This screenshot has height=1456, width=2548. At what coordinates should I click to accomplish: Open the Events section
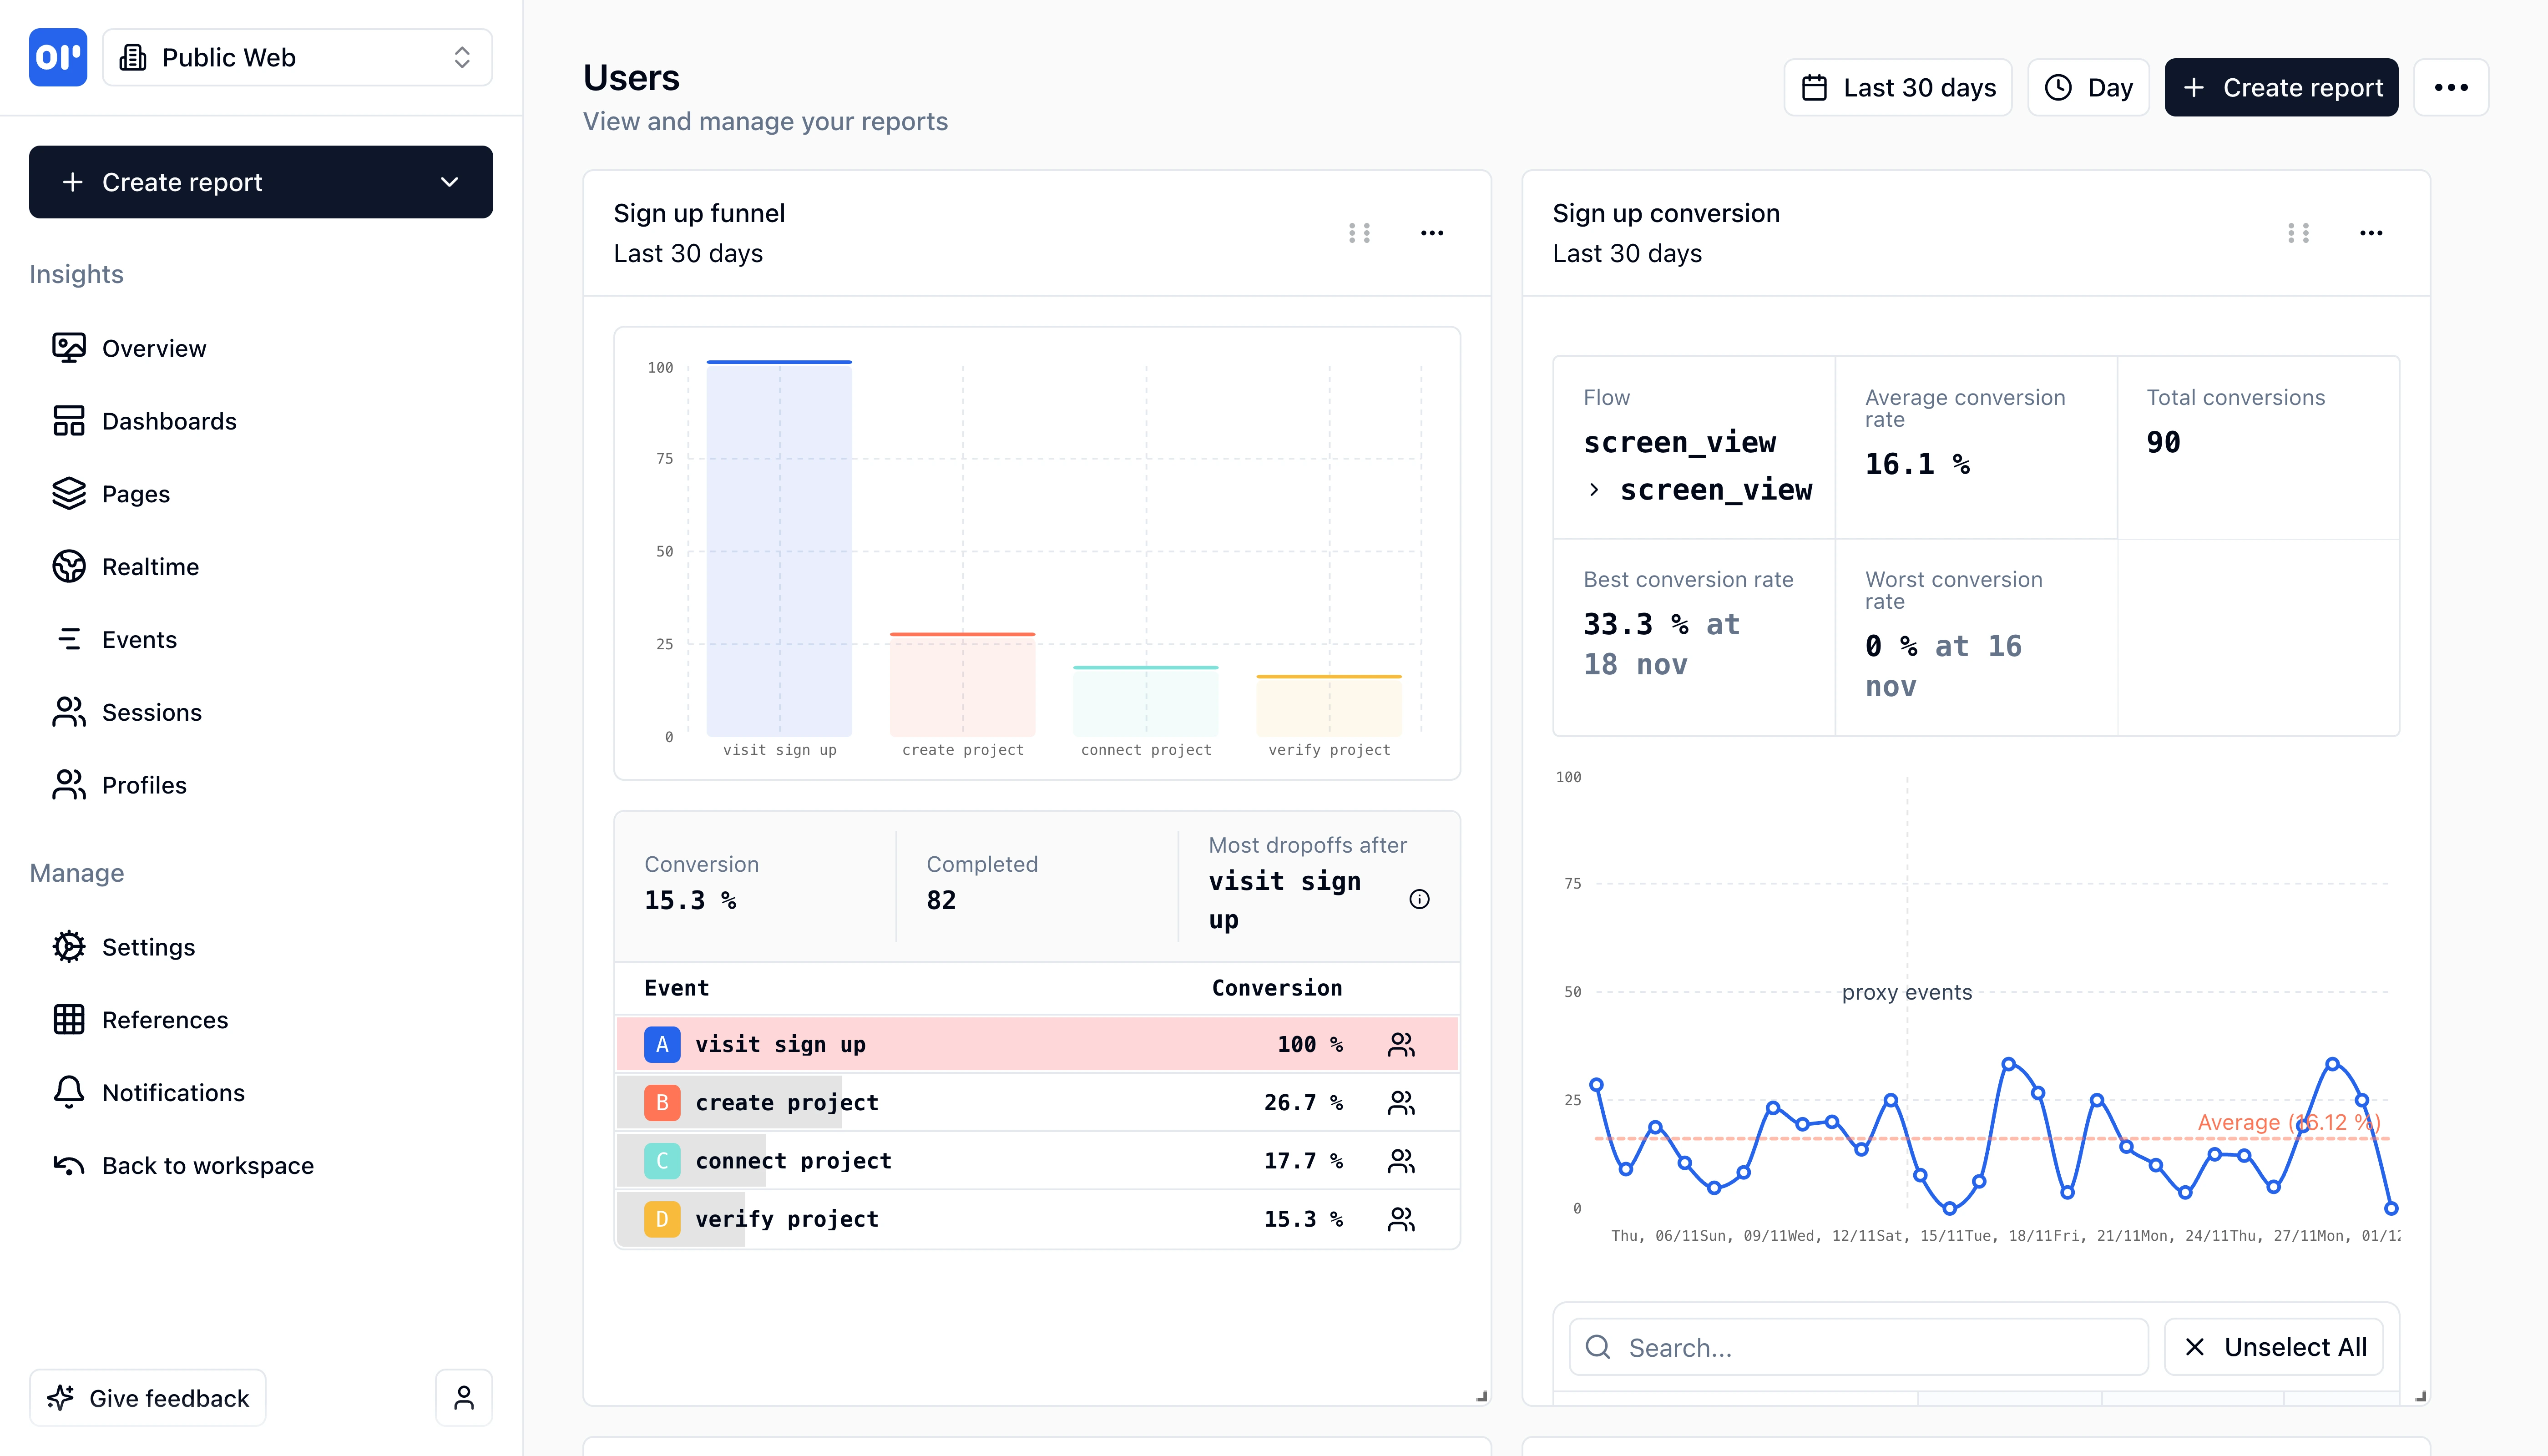[139, 639]
